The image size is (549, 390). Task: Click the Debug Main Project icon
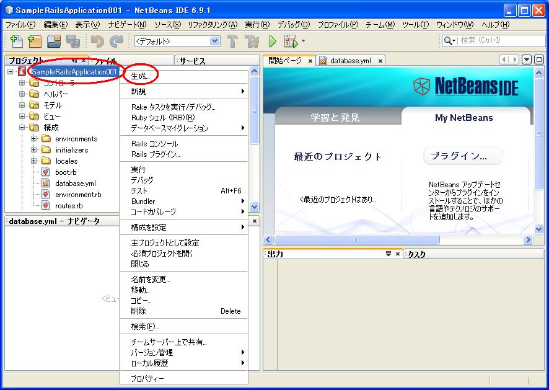291,41
